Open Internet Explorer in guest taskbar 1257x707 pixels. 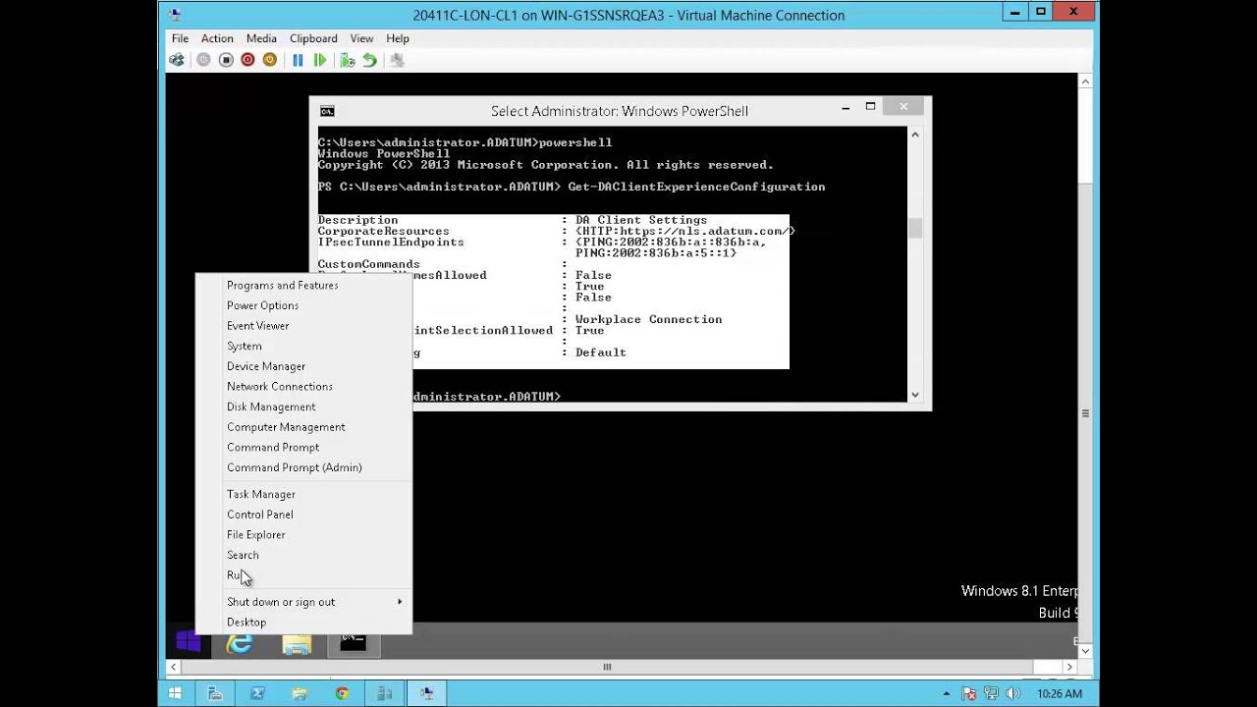[x=240, y=643]
